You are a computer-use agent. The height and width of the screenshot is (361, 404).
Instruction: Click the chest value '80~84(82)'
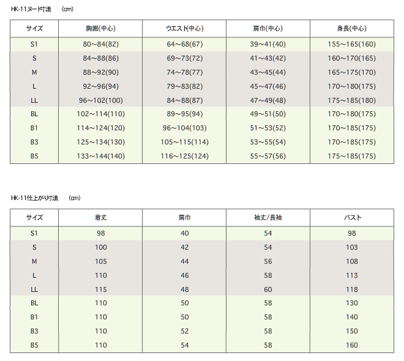tap(101, 44)
